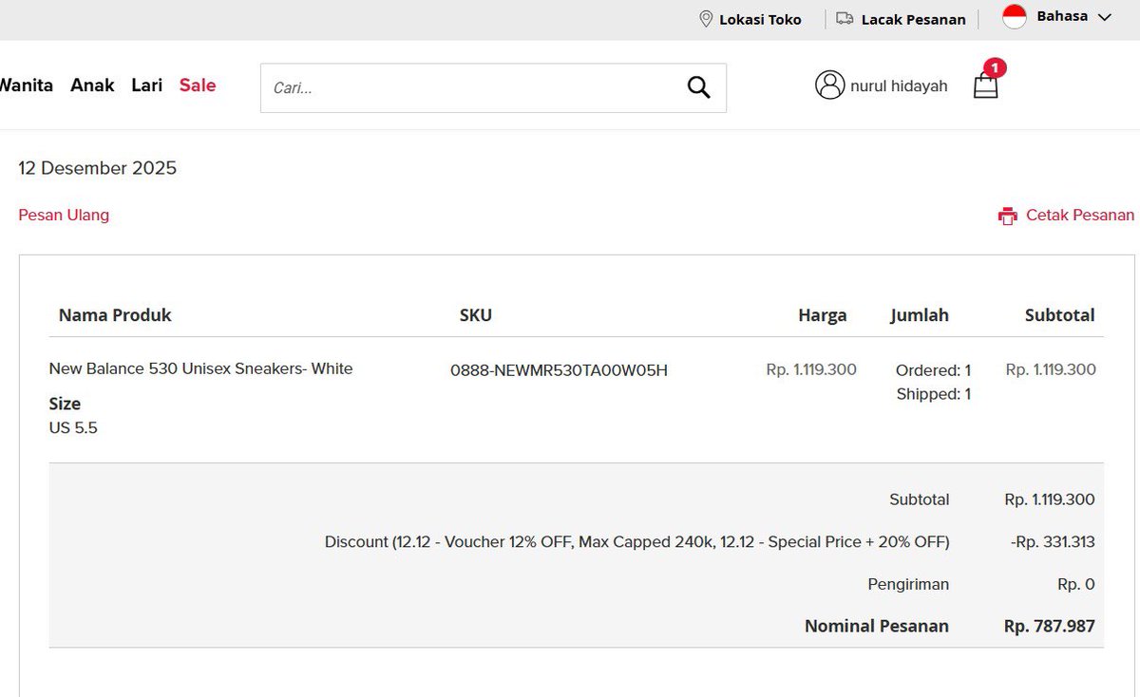The image size is (1140, 697).
Task: Open the Sale menu
Action: pyautogui.click(x=198, y=85)
